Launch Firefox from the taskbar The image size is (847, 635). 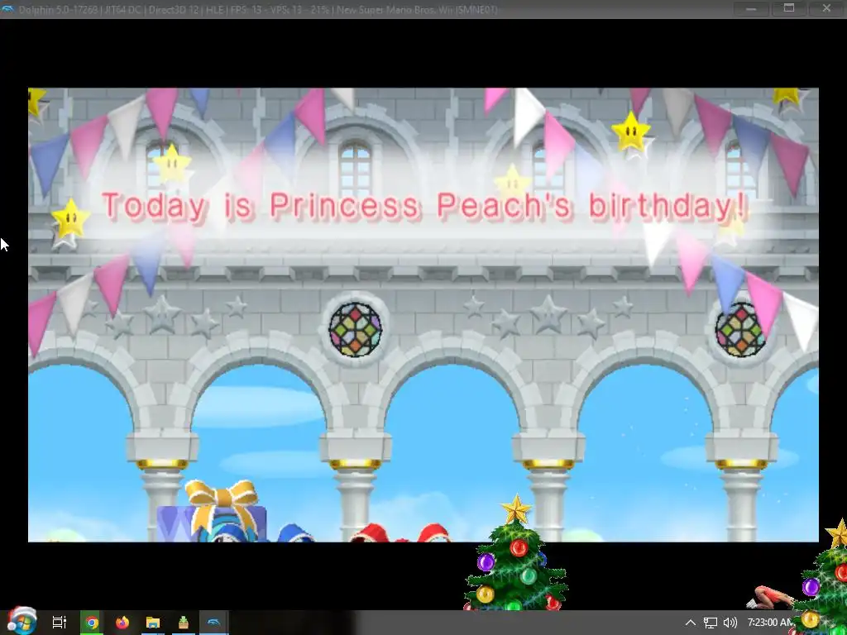click(x=122, y=623)
